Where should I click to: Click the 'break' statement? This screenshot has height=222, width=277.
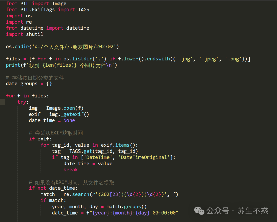[71, 170]
